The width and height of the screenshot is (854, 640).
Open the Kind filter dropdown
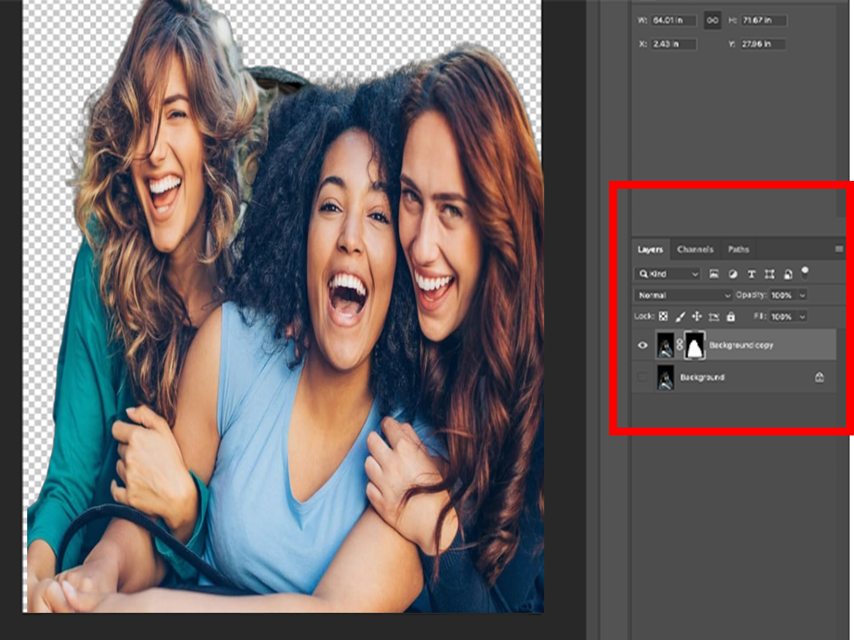[x=668, y=274]
